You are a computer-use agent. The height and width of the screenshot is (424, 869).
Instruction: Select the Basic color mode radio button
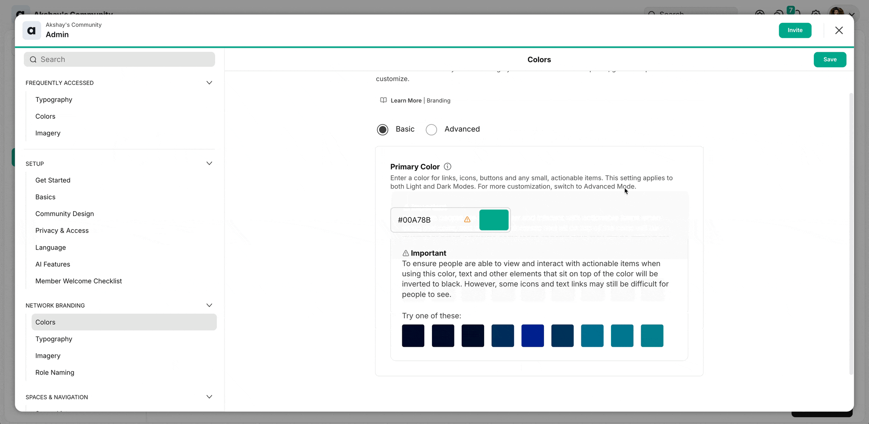tap(383, 129)
